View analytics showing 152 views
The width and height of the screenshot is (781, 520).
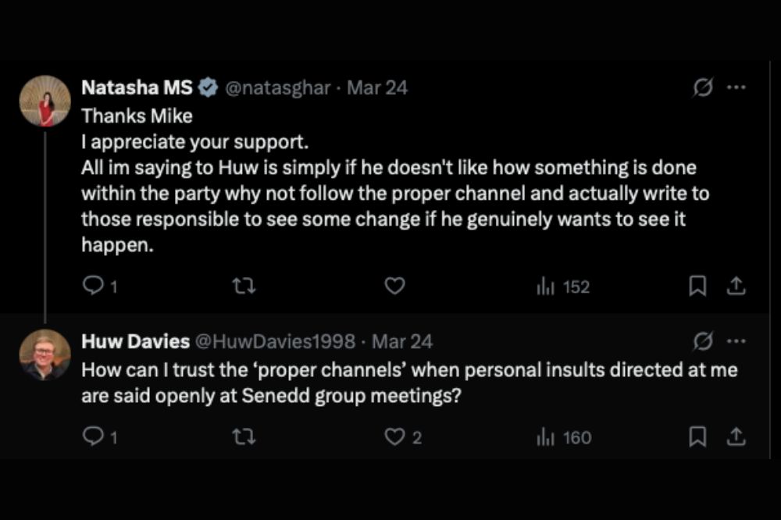(564, 287)
